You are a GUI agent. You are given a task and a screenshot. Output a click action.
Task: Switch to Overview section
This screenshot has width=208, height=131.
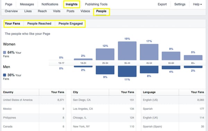click(11, 11)
